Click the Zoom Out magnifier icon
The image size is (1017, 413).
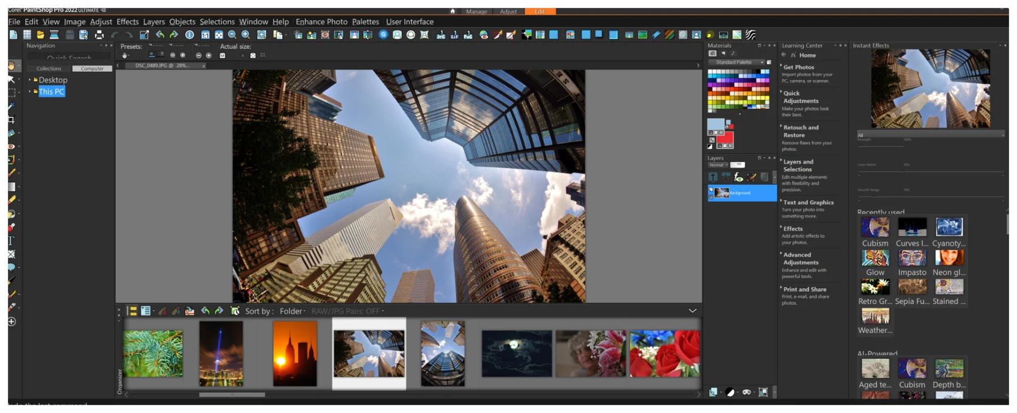232,35
